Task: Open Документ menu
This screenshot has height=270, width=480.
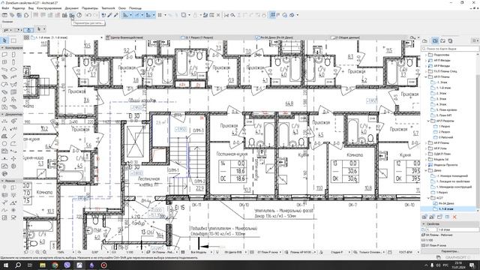Action: (72, 8)
